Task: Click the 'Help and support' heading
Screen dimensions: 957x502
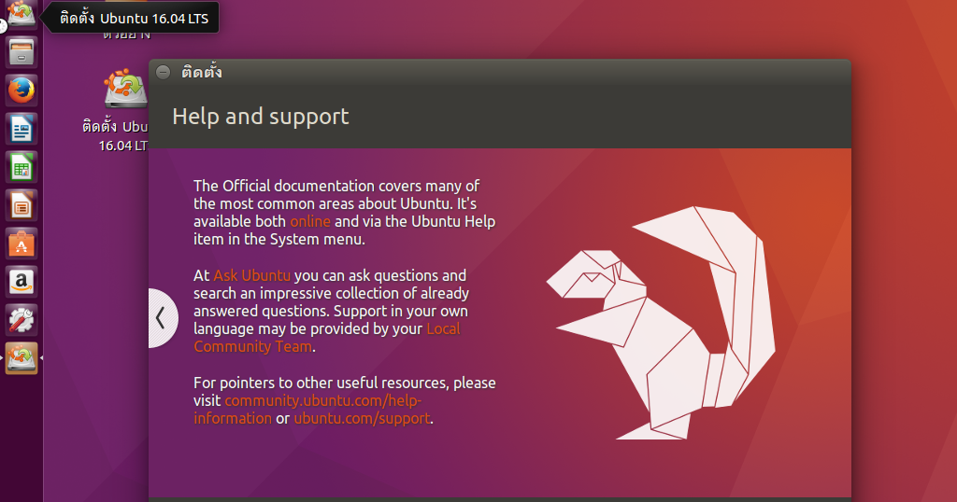Action: point(261,117)
